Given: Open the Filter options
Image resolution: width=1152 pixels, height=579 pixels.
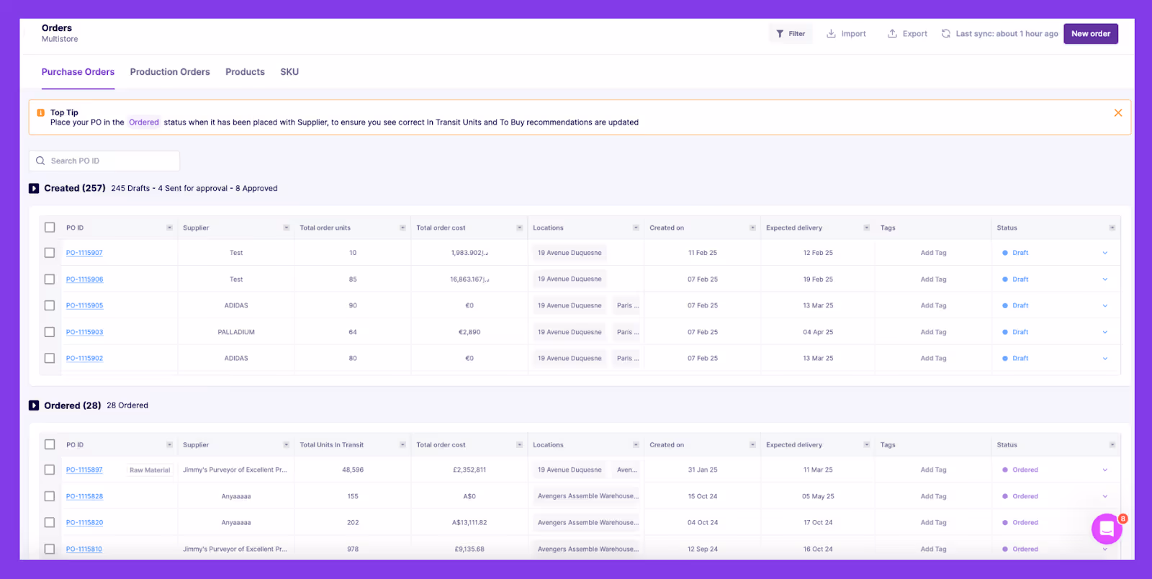Looking at the screenshot, I should [791, 34].
